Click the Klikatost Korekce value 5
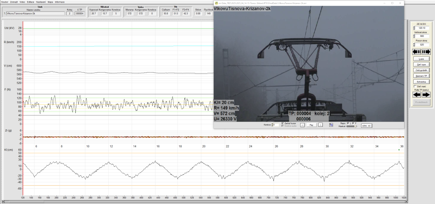The image size is (435, 204). 116,13
